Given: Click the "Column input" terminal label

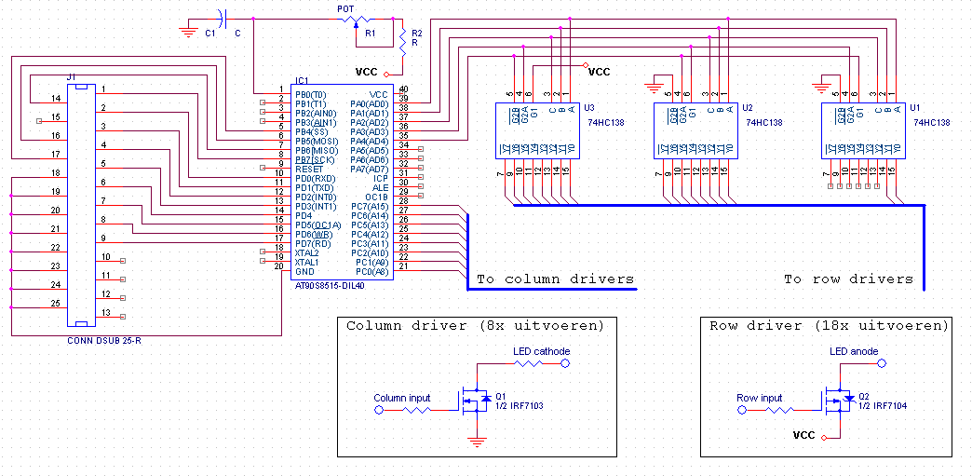Looking at the screenshot, I should (401, 398).
